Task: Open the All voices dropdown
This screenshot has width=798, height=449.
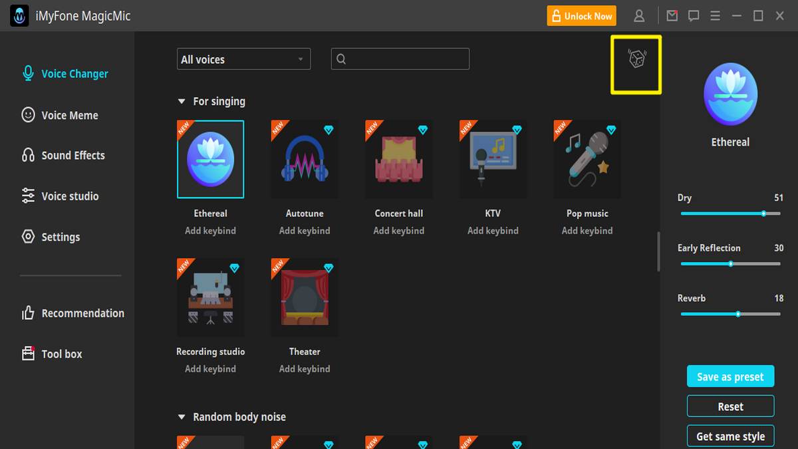Action: tap(244, 59)
